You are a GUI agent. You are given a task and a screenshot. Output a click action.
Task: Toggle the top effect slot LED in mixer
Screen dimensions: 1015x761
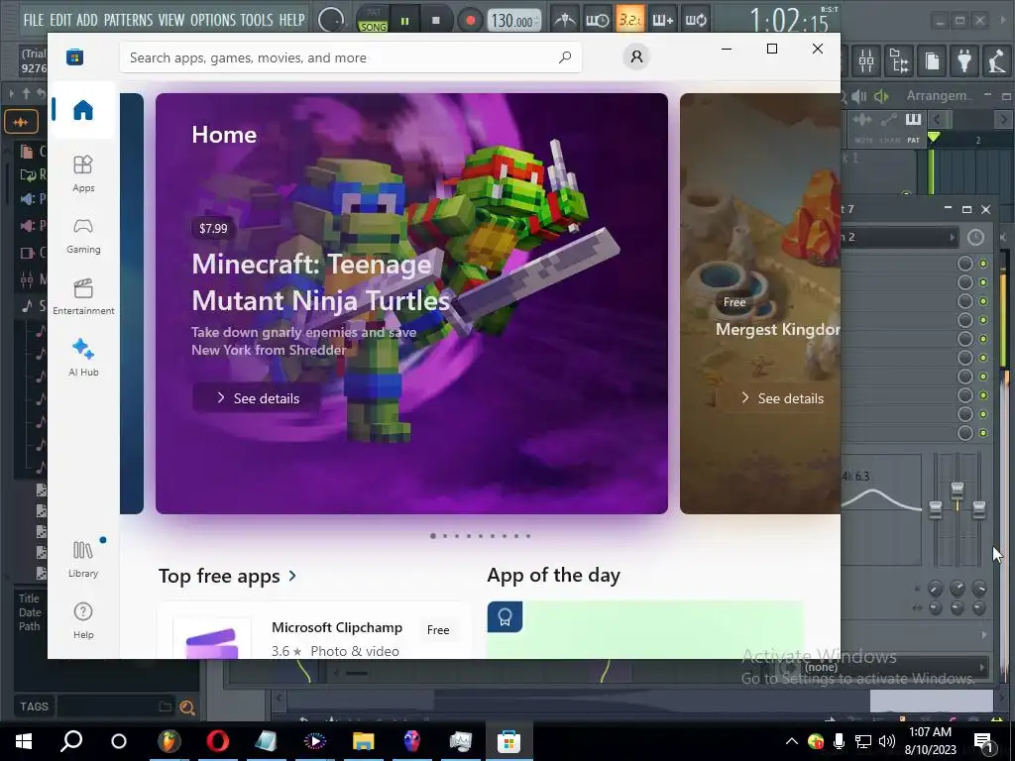983,264
